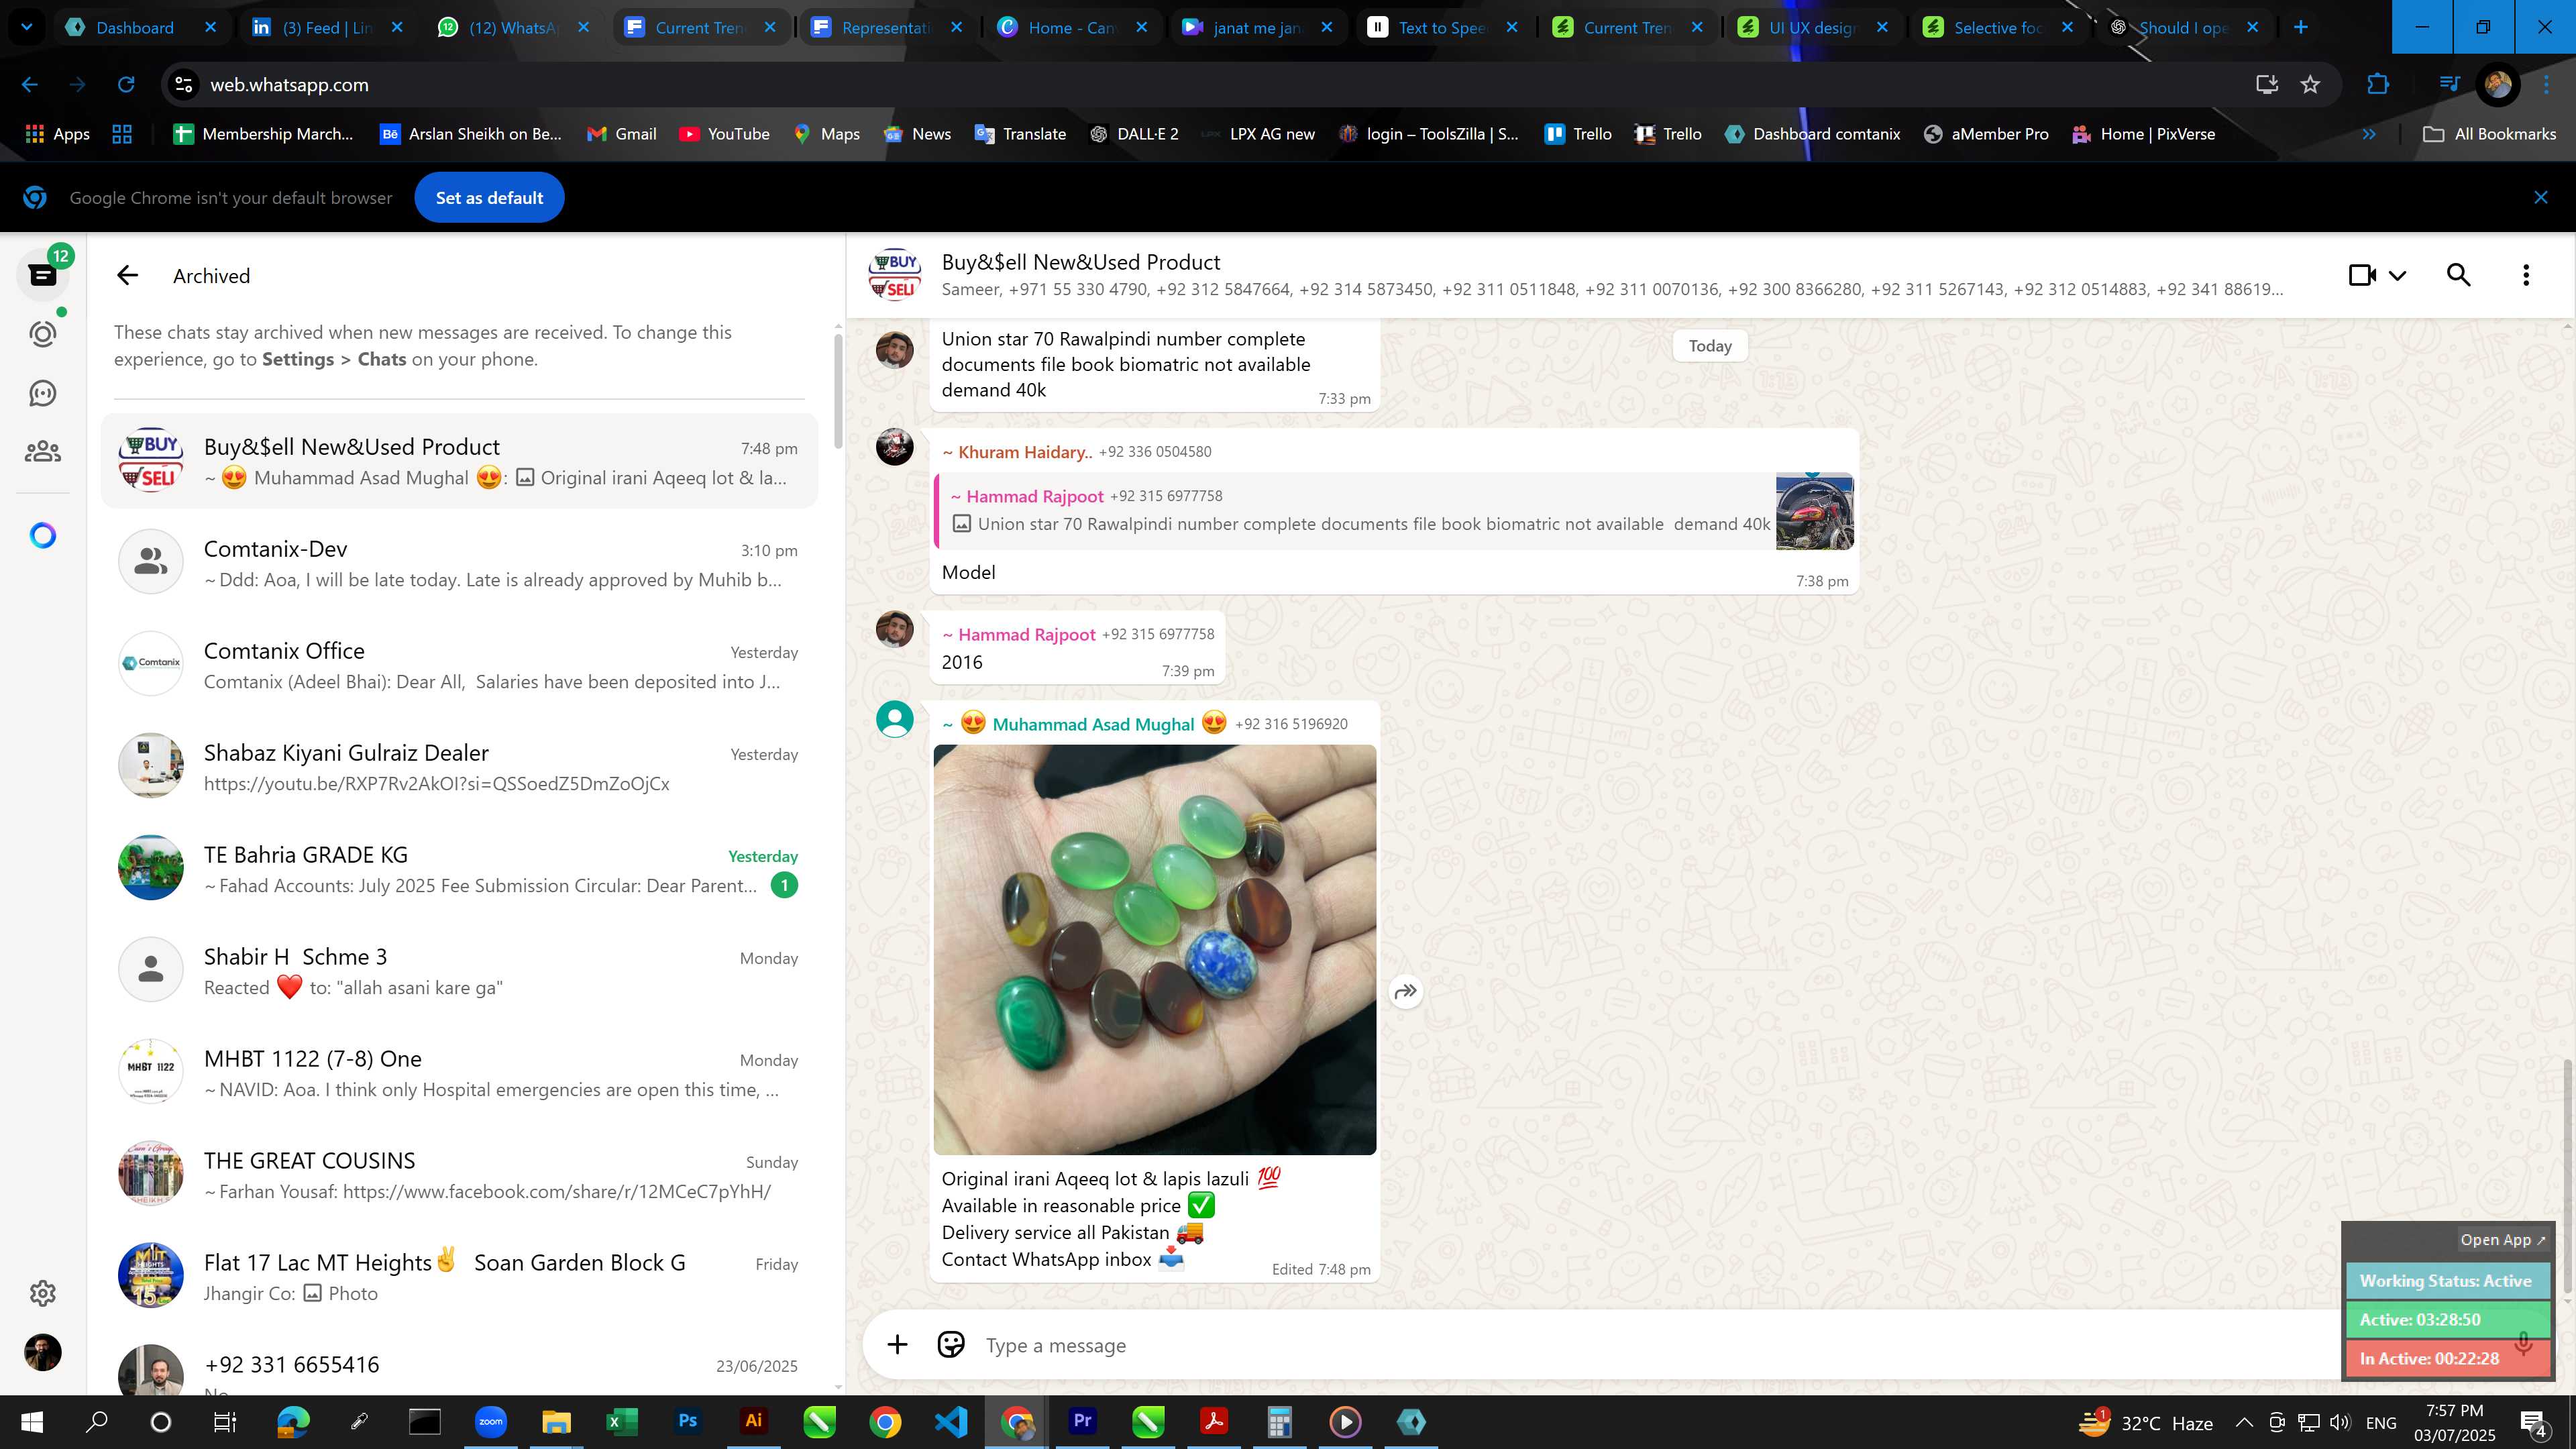Expand the hidden bookmarks chevron
The width and height of the screenshot is (2576, 1449).
[x=2369, y=134]
